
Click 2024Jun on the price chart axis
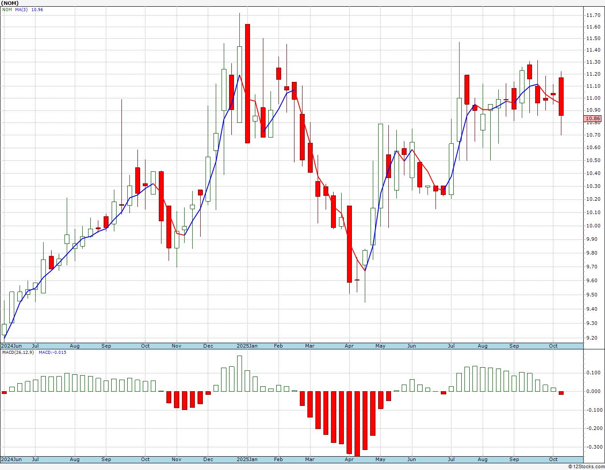click(11, 346)
